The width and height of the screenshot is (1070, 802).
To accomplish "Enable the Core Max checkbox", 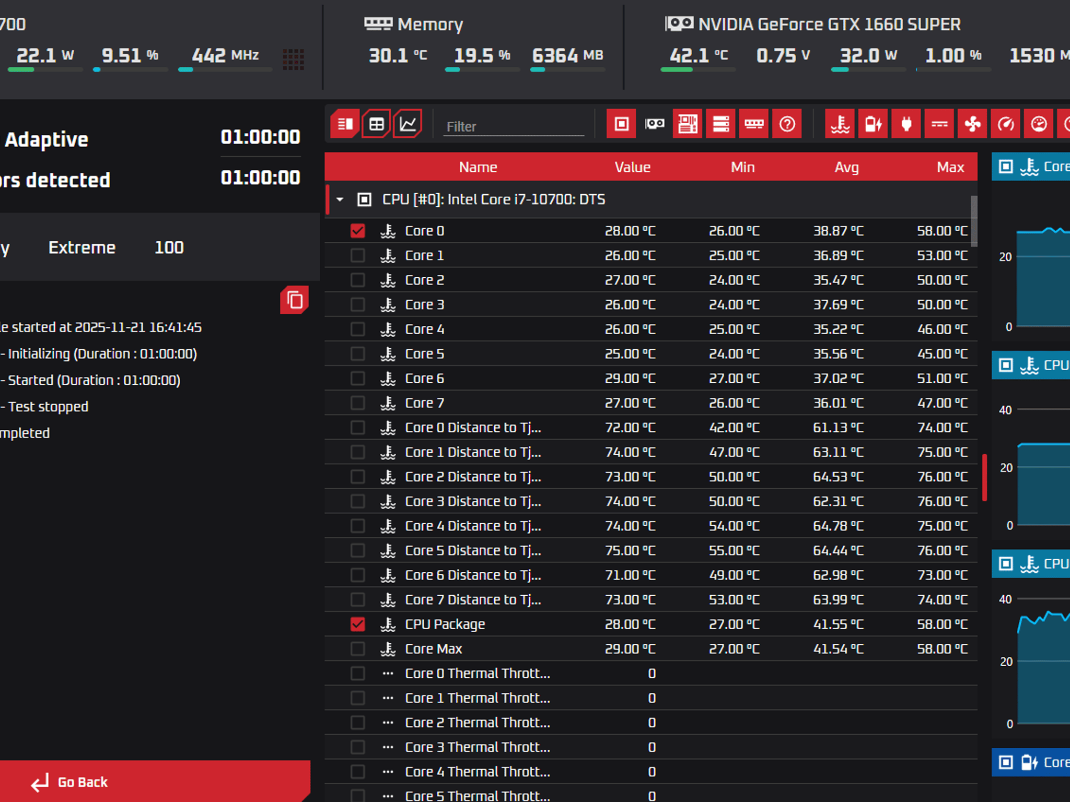I will coord(358,648).
